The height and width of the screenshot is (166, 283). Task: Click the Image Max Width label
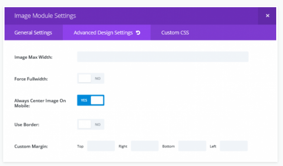click(x=34, y=57)
